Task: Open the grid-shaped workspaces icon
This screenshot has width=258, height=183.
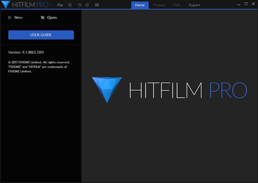Action: click(97, 5)
